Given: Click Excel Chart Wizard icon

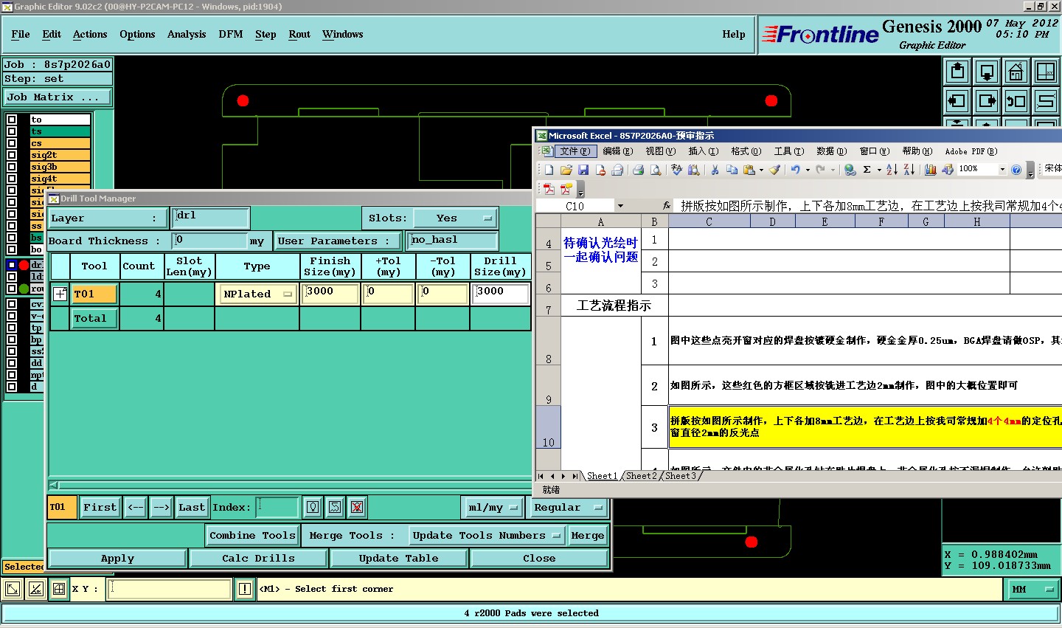Looking at the screenshot, I should [931, 170].
